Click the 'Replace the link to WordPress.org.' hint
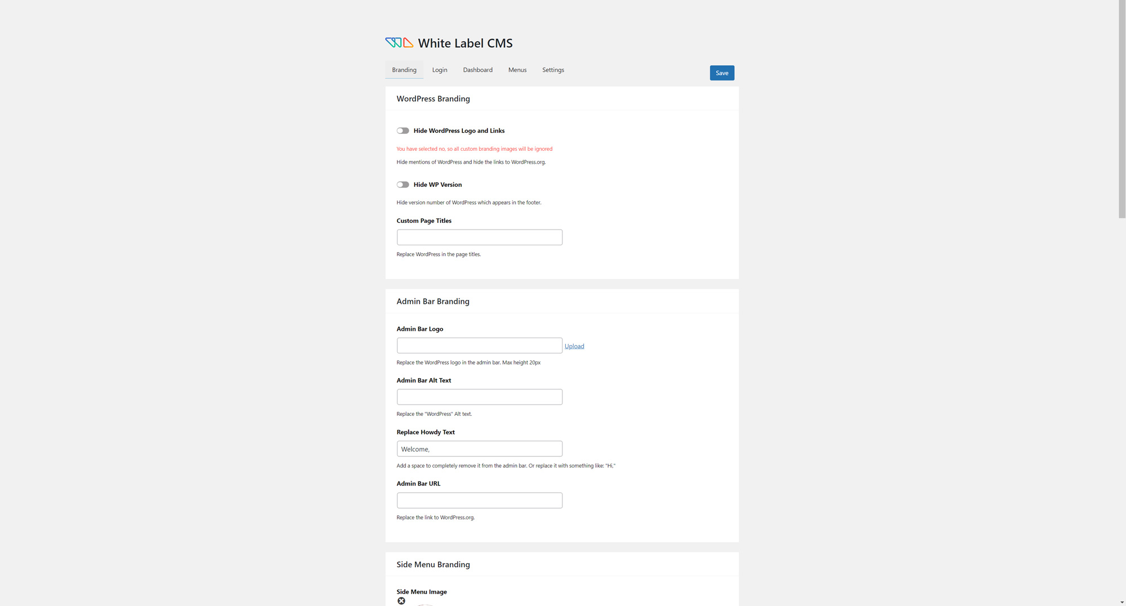 [436, 518]
